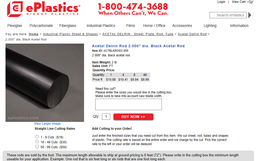Click the Search ePlastics field

click(x=228, y=15)
